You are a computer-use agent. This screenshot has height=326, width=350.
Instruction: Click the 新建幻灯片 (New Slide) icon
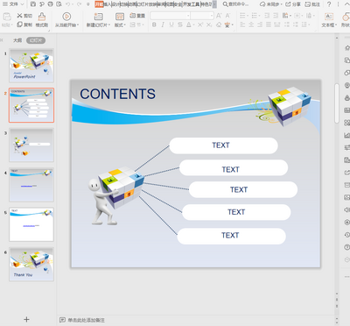[99, 17]
